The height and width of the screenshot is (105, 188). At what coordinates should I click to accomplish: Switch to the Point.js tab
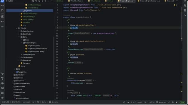pyautogui.click(x=109, y=1)
